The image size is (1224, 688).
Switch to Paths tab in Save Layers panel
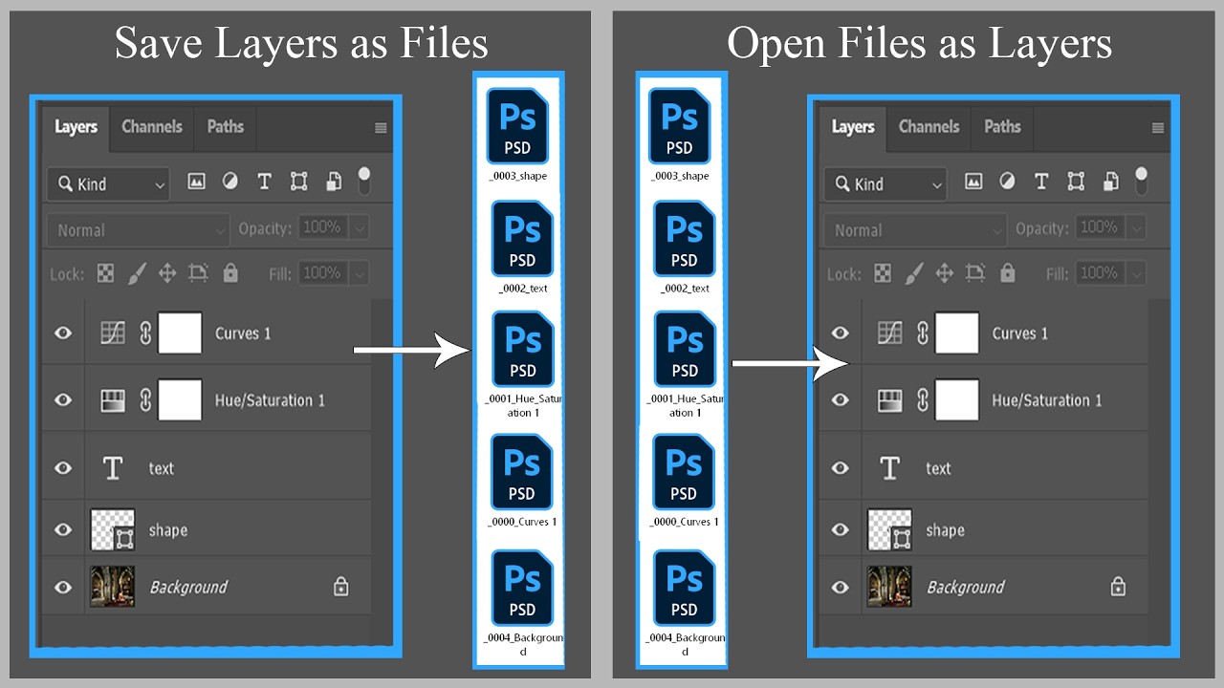(226, 127)
